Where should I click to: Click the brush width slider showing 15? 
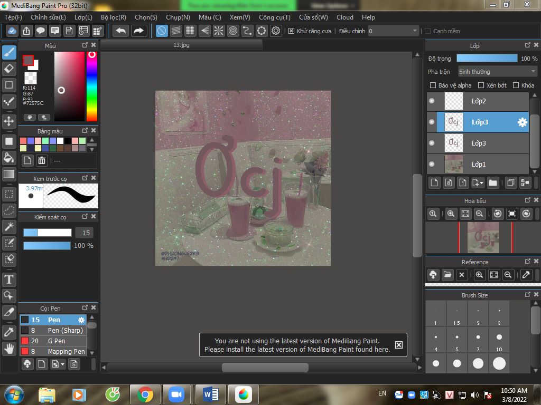(47, 233)
